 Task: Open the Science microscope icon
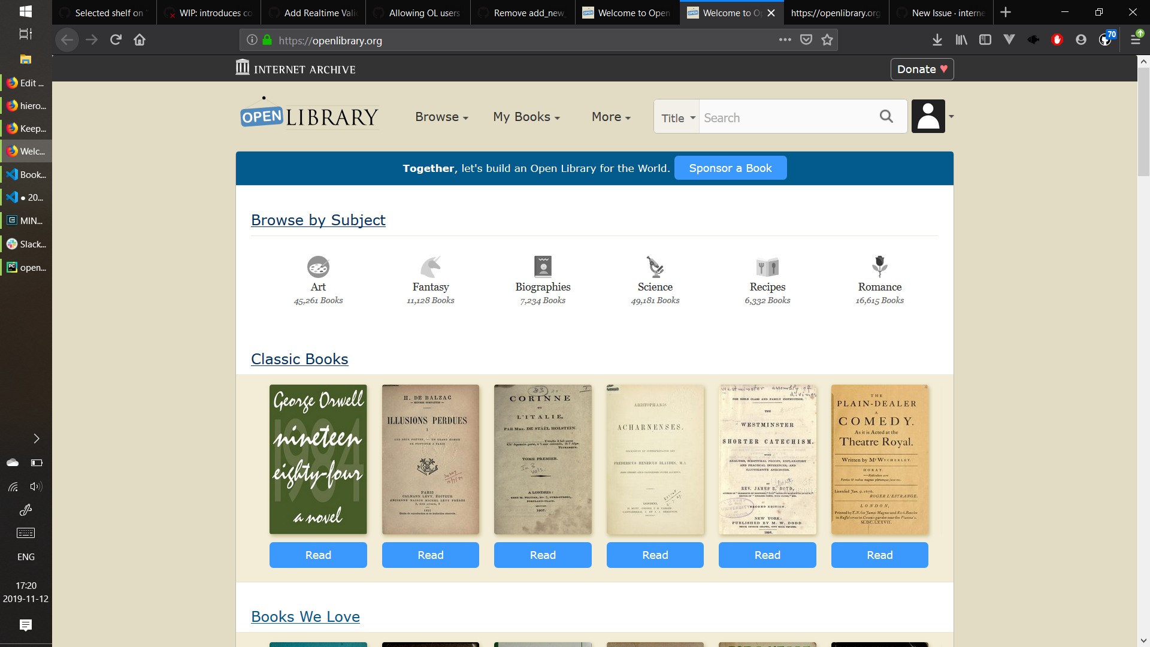click(x=655, y=267)
